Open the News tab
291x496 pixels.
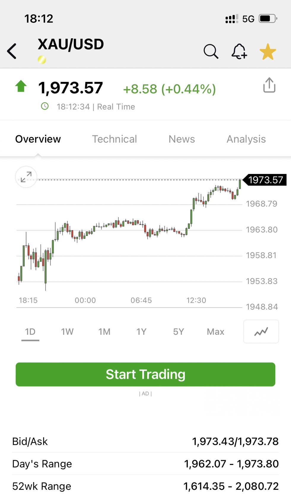182,139
